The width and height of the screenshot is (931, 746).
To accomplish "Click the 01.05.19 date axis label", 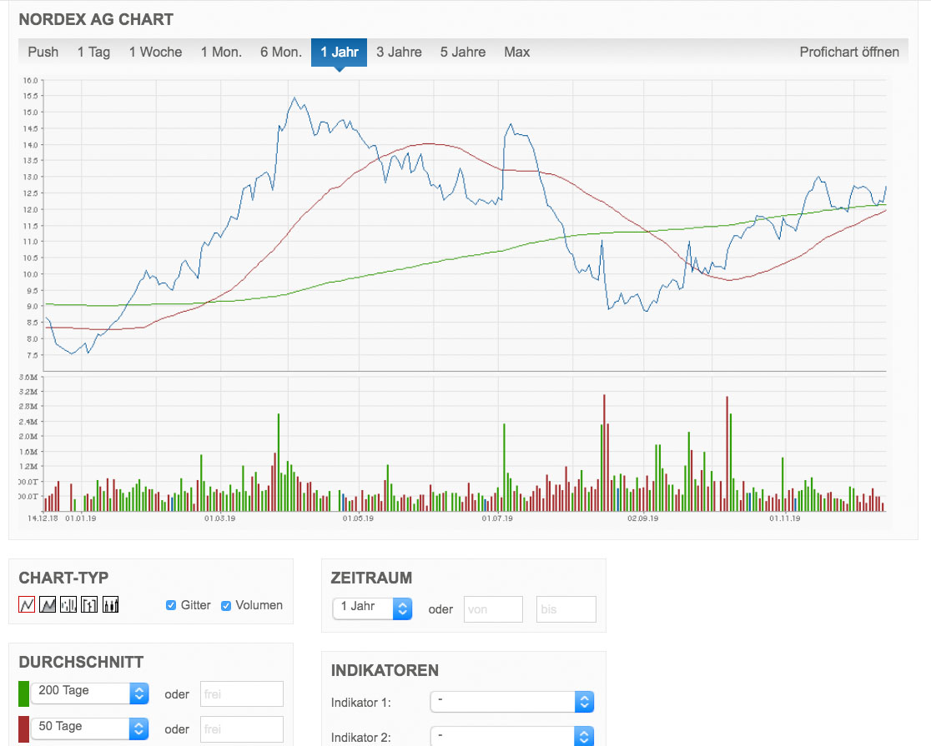I will tap(358, 518).
